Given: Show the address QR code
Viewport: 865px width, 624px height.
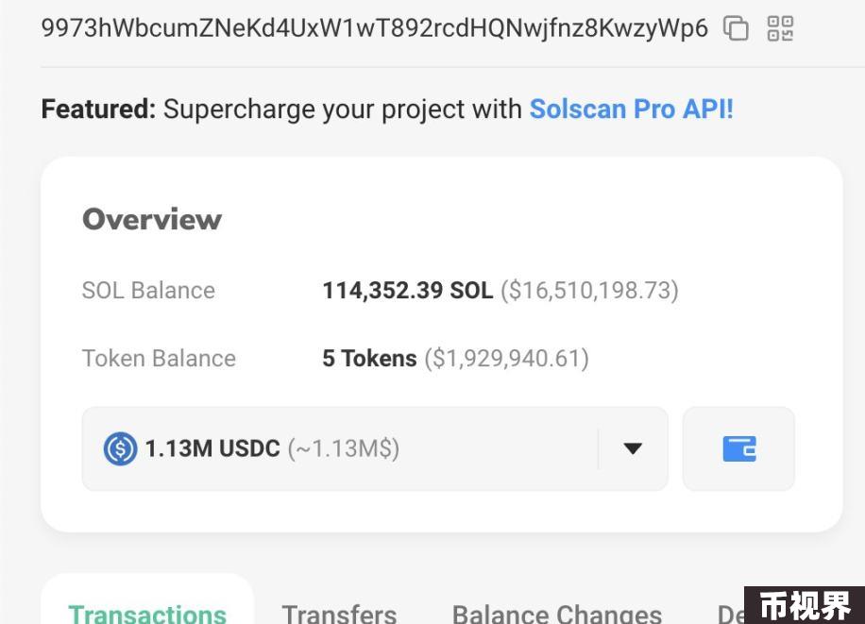Looking at the screenshot, I should (x=781, y=28).
